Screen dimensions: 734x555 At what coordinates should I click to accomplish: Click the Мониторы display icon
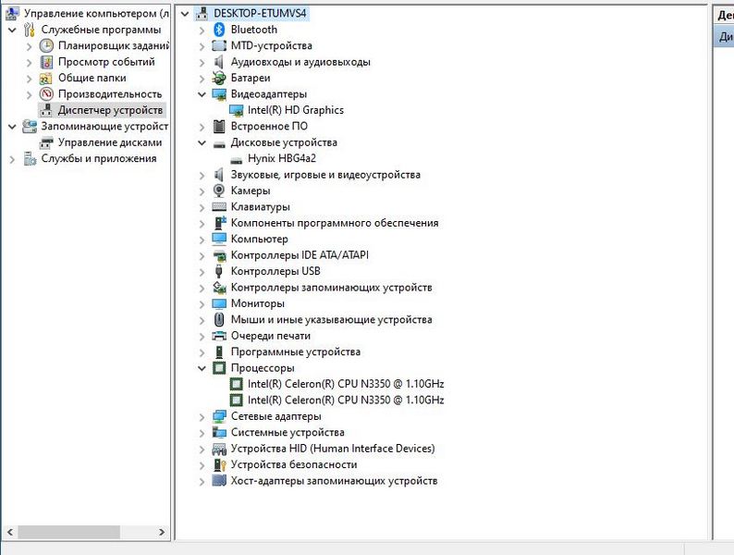coord(219,303)
